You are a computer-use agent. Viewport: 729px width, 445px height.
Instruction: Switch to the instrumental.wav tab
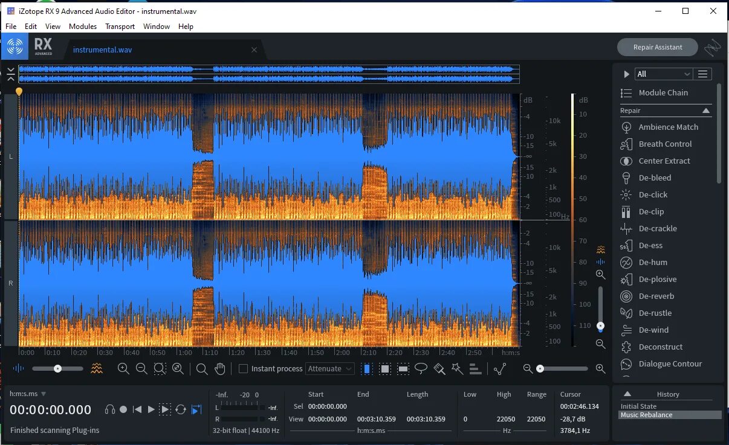[102, 50]
